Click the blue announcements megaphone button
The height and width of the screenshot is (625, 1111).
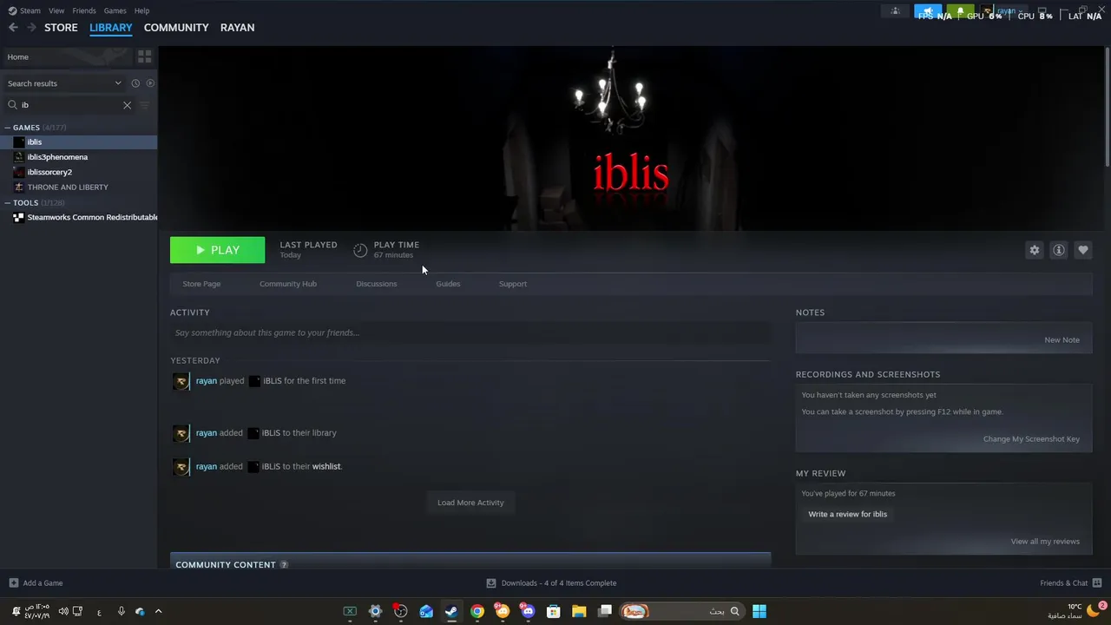928,11
